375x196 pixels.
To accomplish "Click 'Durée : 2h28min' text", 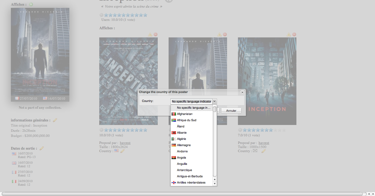I will pos(23,131).
